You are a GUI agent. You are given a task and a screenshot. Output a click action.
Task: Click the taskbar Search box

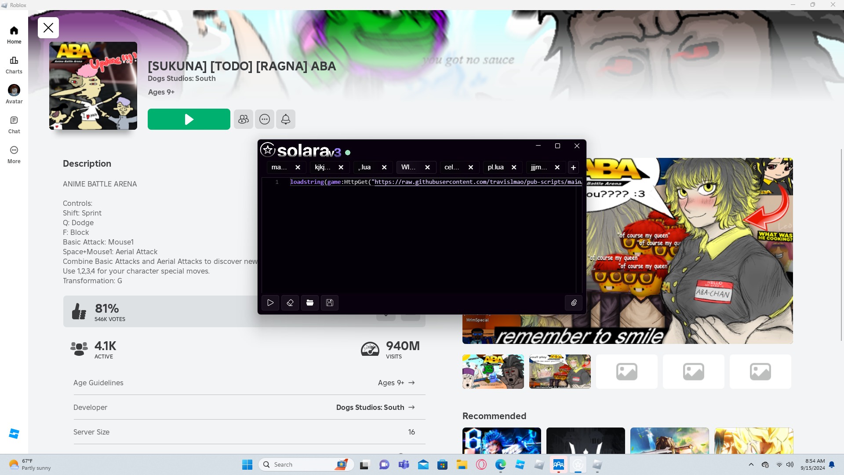coord(306,464)
